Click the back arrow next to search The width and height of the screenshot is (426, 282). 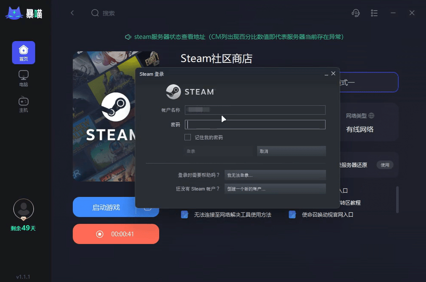tap(72, 13)
